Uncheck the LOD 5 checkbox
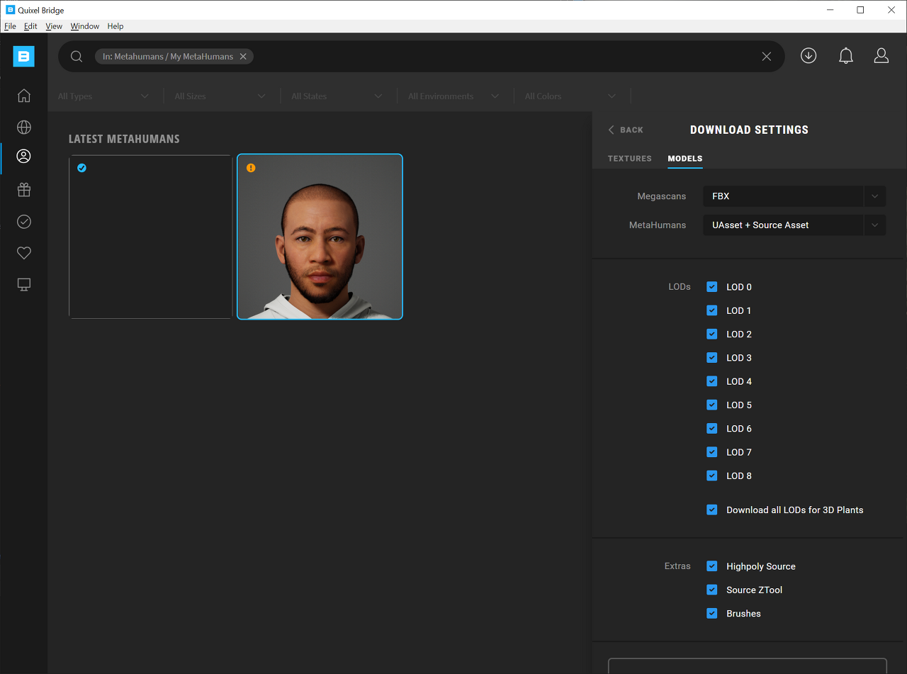Viewport: 907px width, 674px height. 712,405
